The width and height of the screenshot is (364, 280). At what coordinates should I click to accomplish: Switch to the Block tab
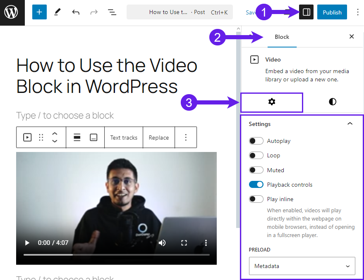point(282,37)
